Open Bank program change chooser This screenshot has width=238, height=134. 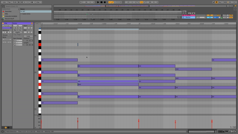point(17,41)
